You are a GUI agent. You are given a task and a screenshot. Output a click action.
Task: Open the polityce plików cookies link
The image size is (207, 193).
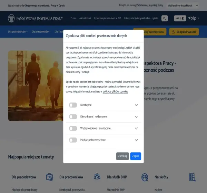click(x=115, y=92)
